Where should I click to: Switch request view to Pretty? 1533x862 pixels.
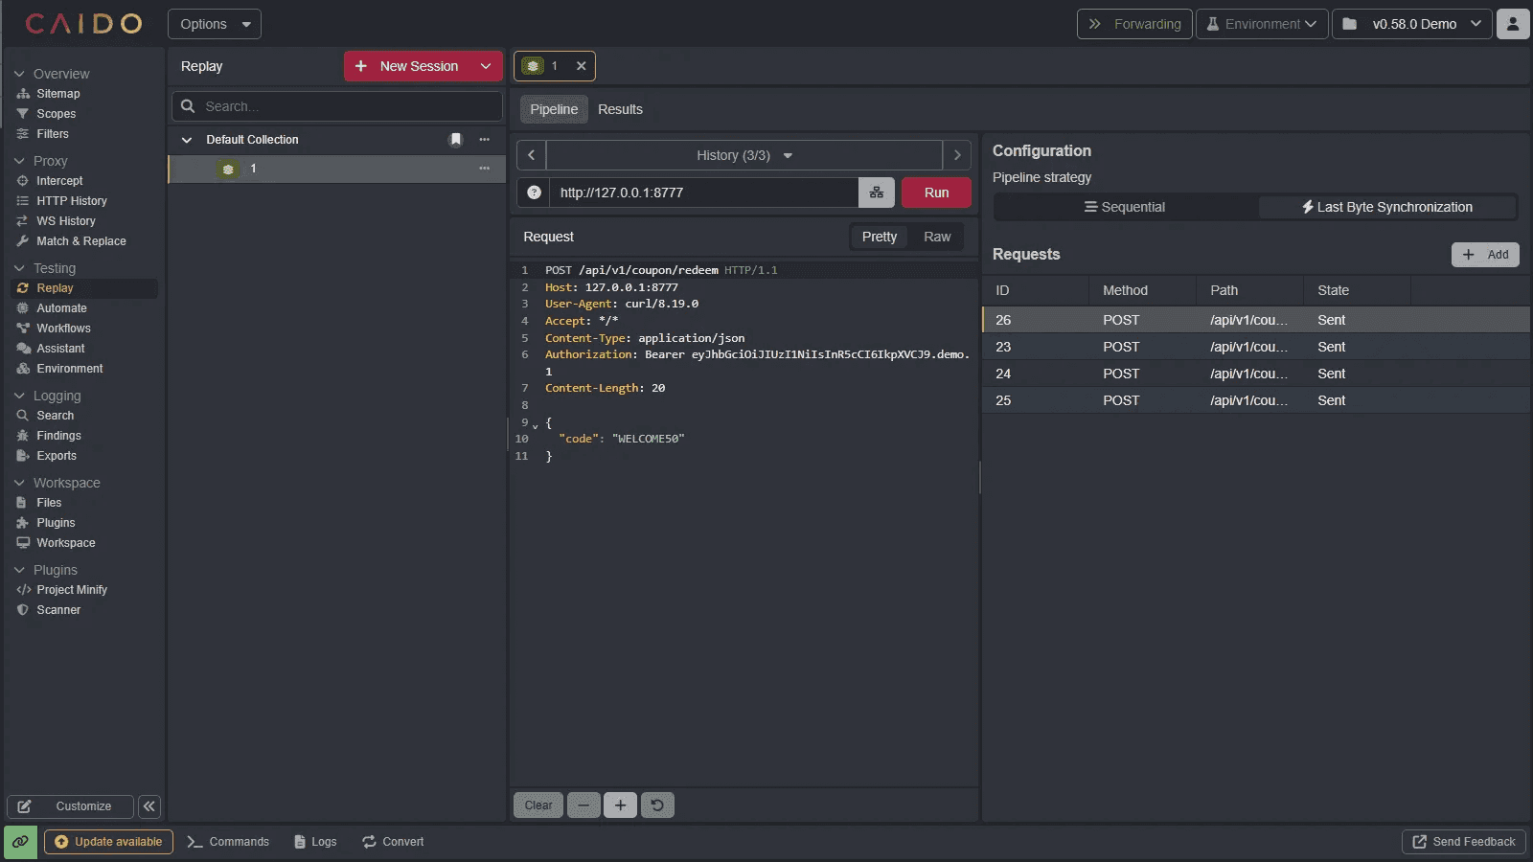tap(880, 237)
